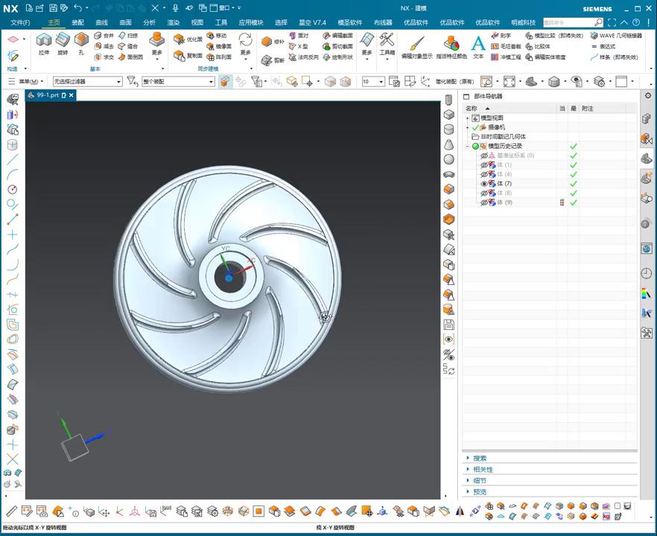Select the 编辑对象显示 brush icon
This screenshot has height=536, width=657.
click(x=416, y=43)
